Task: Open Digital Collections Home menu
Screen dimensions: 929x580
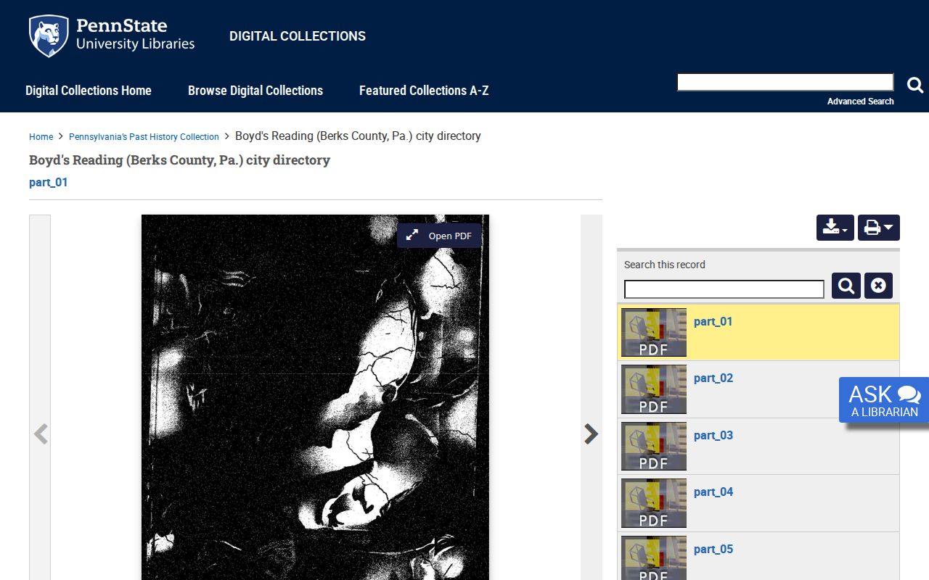Action: click(89, 91)
